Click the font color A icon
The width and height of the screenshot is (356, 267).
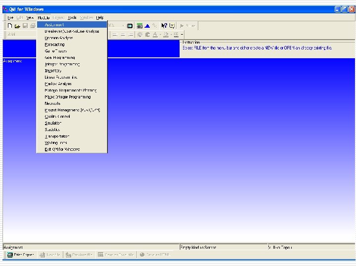click(155, 35)
